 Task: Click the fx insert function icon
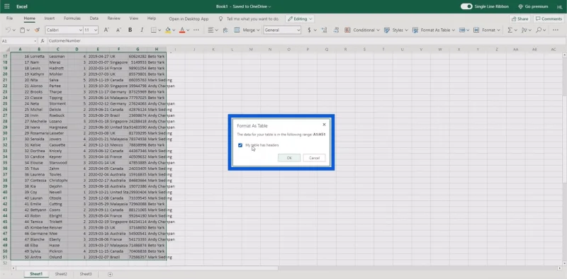pos(43,41)
